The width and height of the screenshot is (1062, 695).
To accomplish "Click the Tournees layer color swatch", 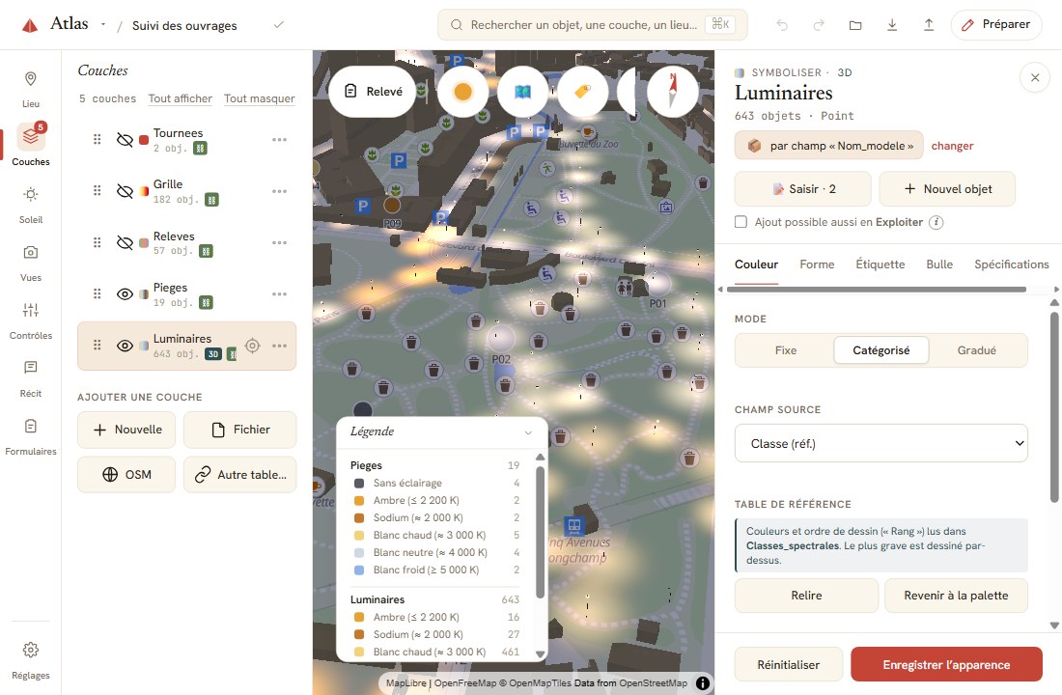I will tap(144, 140).
